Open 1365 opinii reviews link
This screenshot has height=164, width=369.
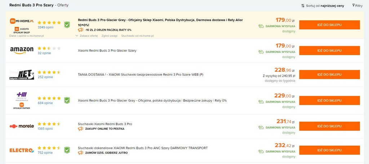click(45, 129)
